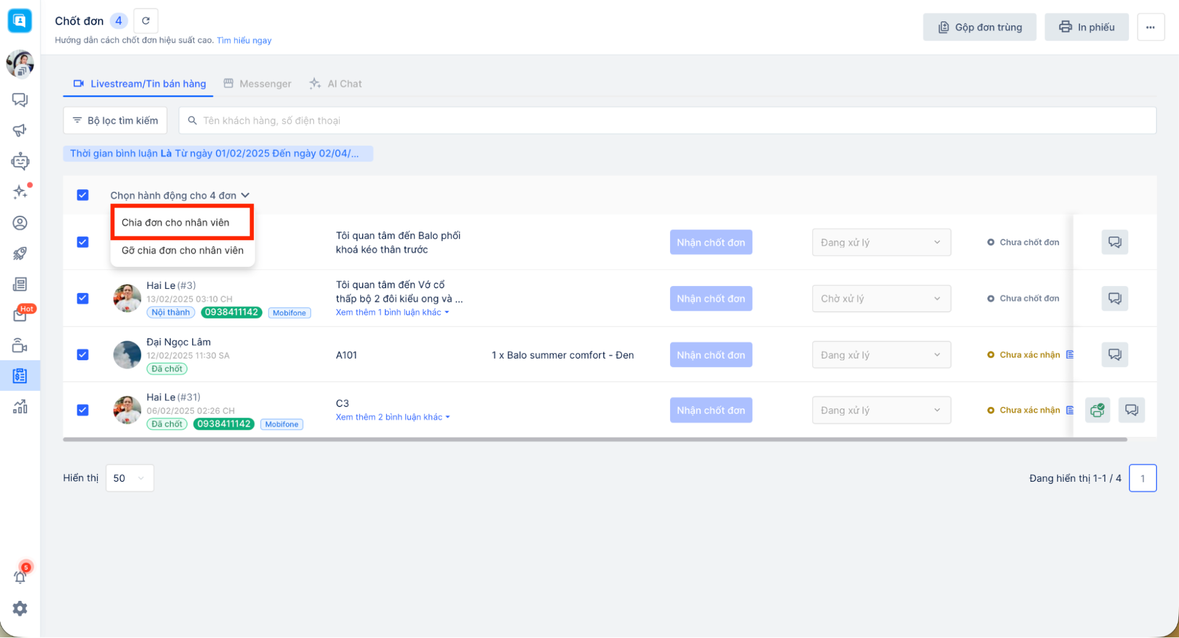Click the refresh icon next to Chốt đơn
1179x638 pixels.
click(x=146, y=21)
